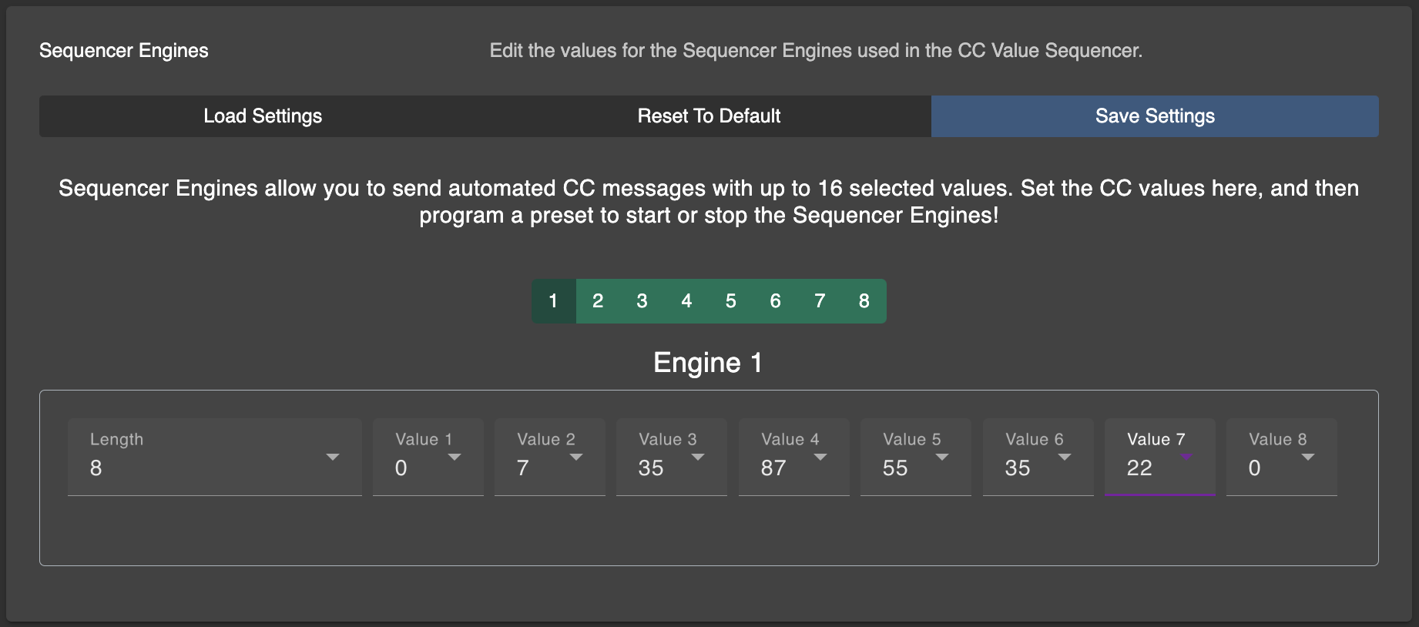Select the last engine, Engine 8

864,301
